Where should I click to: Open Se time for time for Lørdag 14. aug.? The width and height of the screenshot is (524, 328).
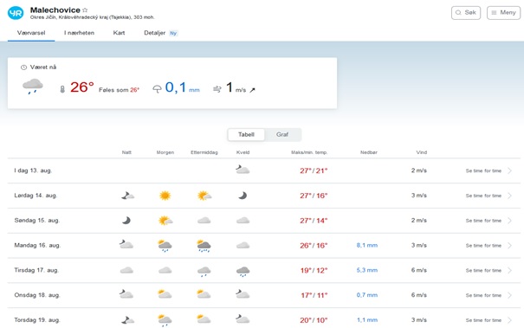[483, 196]
